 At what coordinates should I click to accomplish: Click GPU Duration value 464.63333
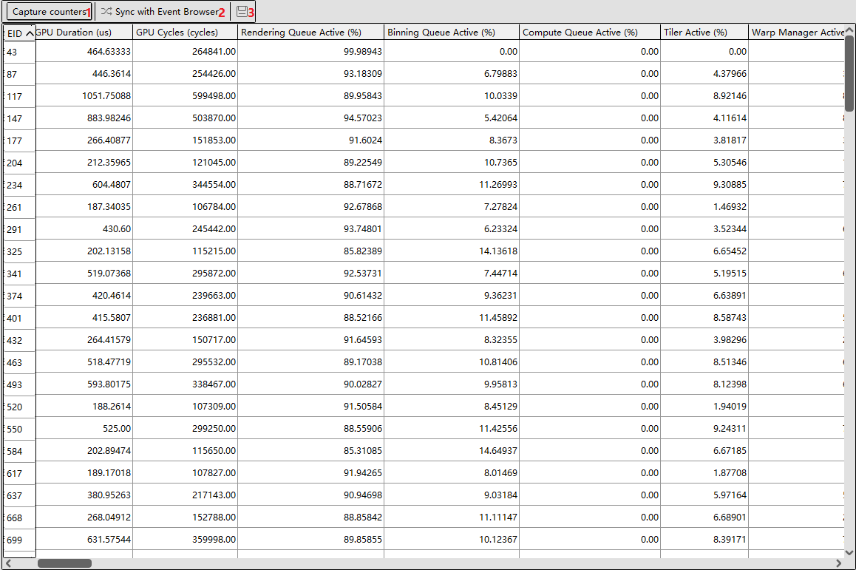(109, 51)
